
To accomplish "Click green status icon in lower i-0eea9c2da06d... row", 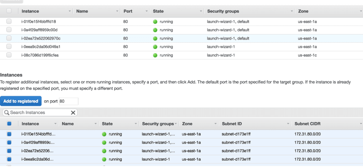I will [104, 159].
